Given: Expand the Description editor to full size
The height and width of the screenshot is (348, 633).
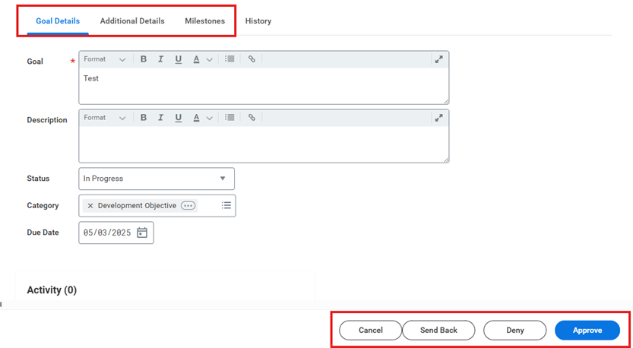Looking at the screenshot, I should coord(438,118).
